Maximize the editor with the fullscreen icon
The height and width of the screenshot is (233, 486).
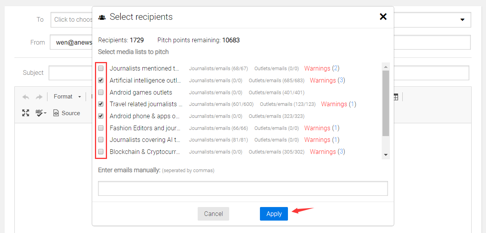pos(26,113)
